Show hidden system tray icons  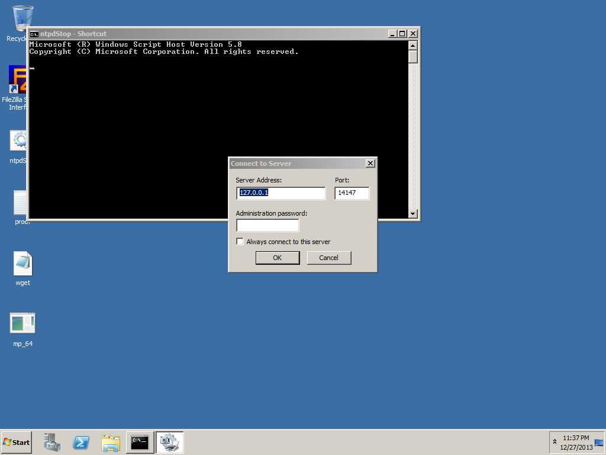[555, 442]
